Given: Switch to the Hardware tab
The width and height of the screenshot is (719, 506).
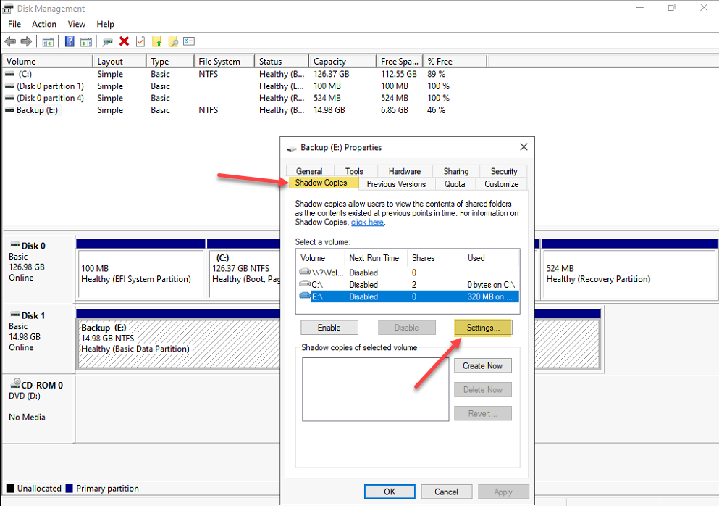Looking at the screenshot, I should [405, 171].
